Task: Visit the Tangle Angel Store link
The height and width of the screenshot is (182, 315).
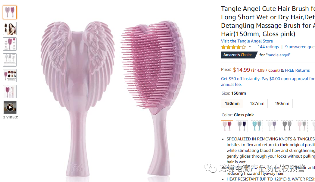Action: [247, 41]
